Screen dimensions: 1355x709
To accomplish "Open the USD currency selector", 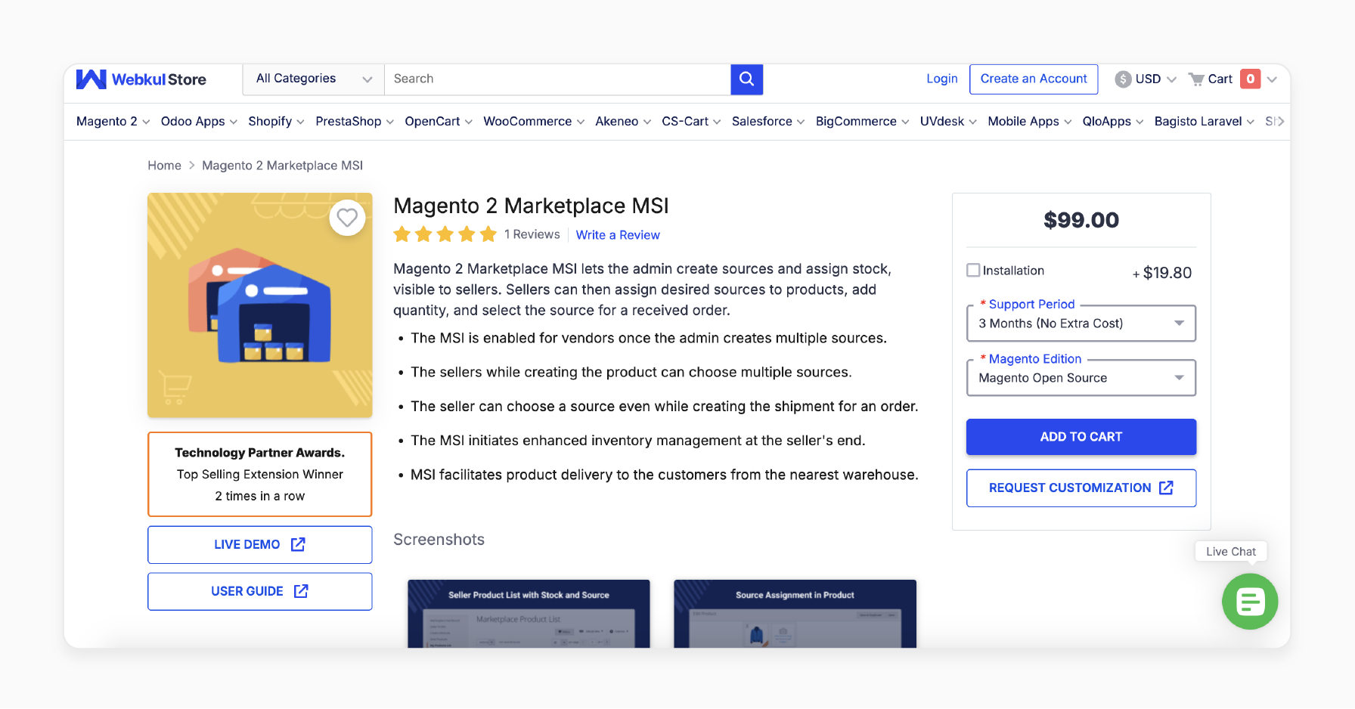I will tap(1146, 79).
